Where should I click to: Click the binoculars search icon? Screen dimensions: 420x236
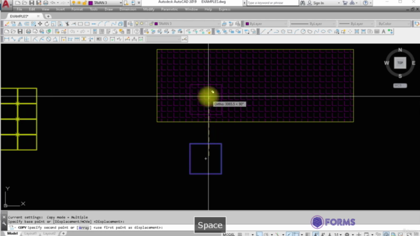pyautogui.click(x=303, y=3)
